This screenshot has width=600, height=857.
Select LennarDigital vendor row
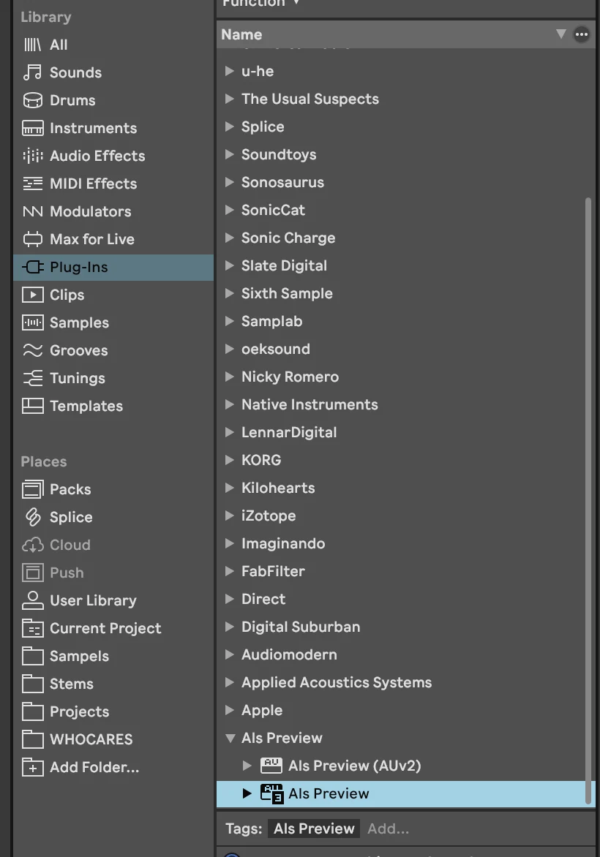click(x=406, y=431)
